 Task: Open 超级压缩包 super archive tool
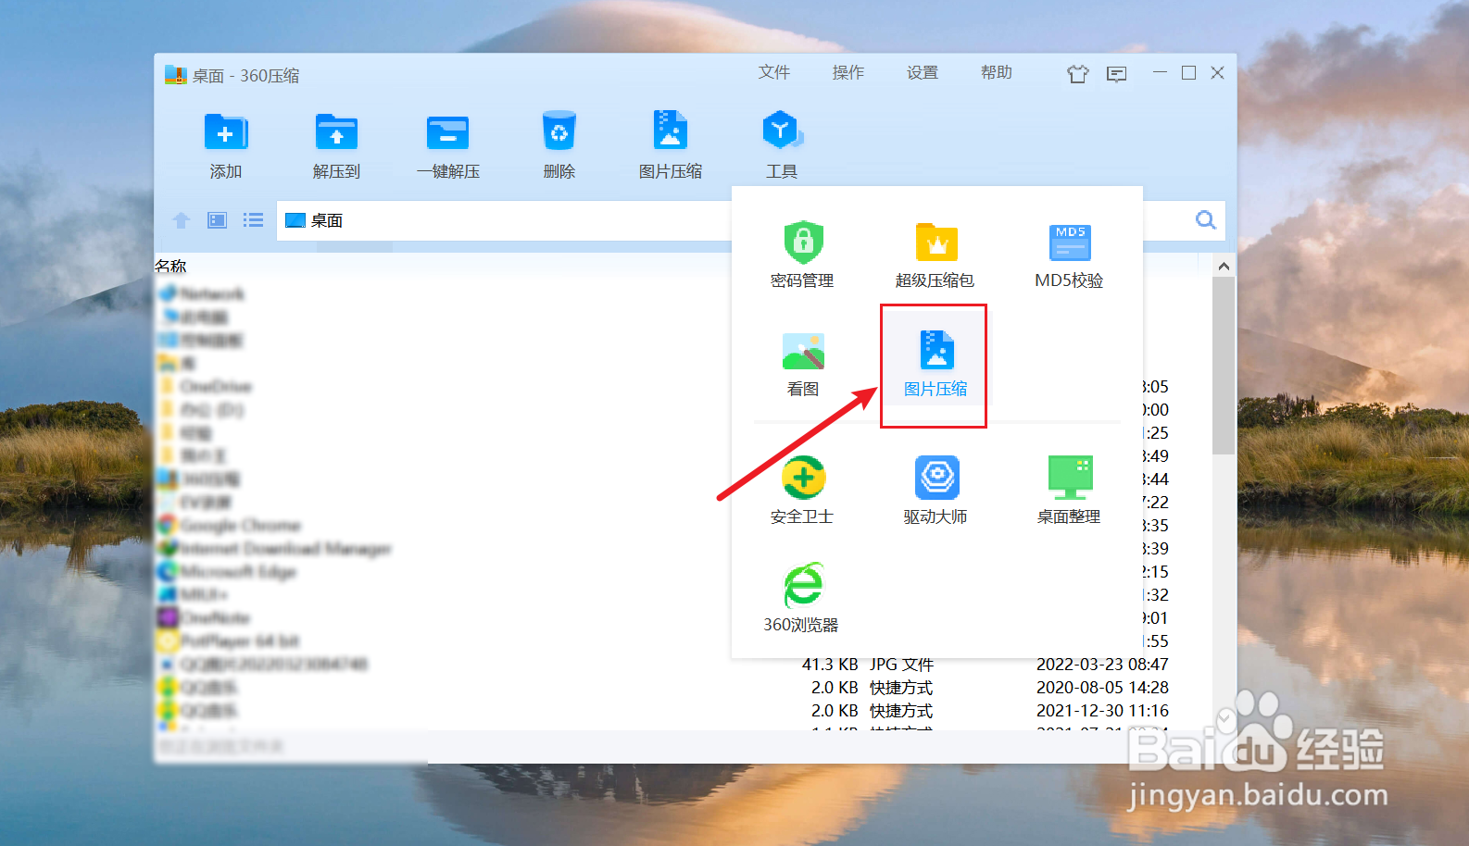pos(935,255)
